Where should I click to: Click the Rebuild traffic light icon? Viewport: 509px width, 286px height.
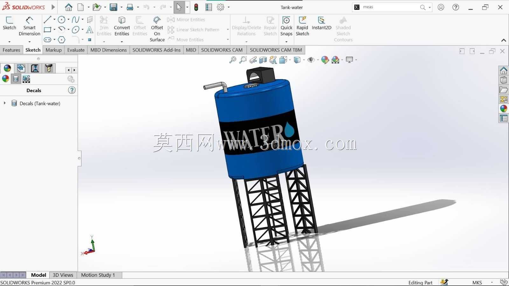tap(196, 7)
